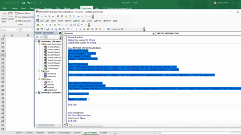This screenshot has height=135, width=241.
Task: Open Excel Name Box dropdown arrow
Action: click(x=16, y=30)
